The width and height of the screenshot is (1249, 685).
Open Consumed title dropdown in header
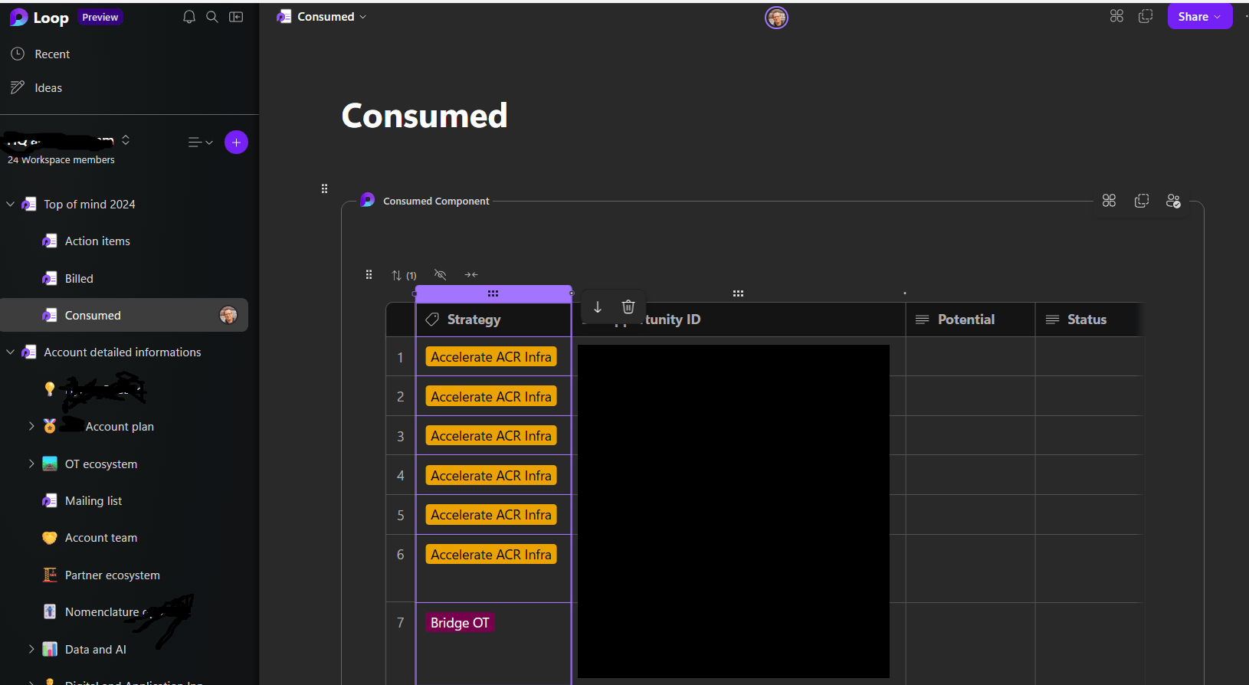tap(322, 17)
